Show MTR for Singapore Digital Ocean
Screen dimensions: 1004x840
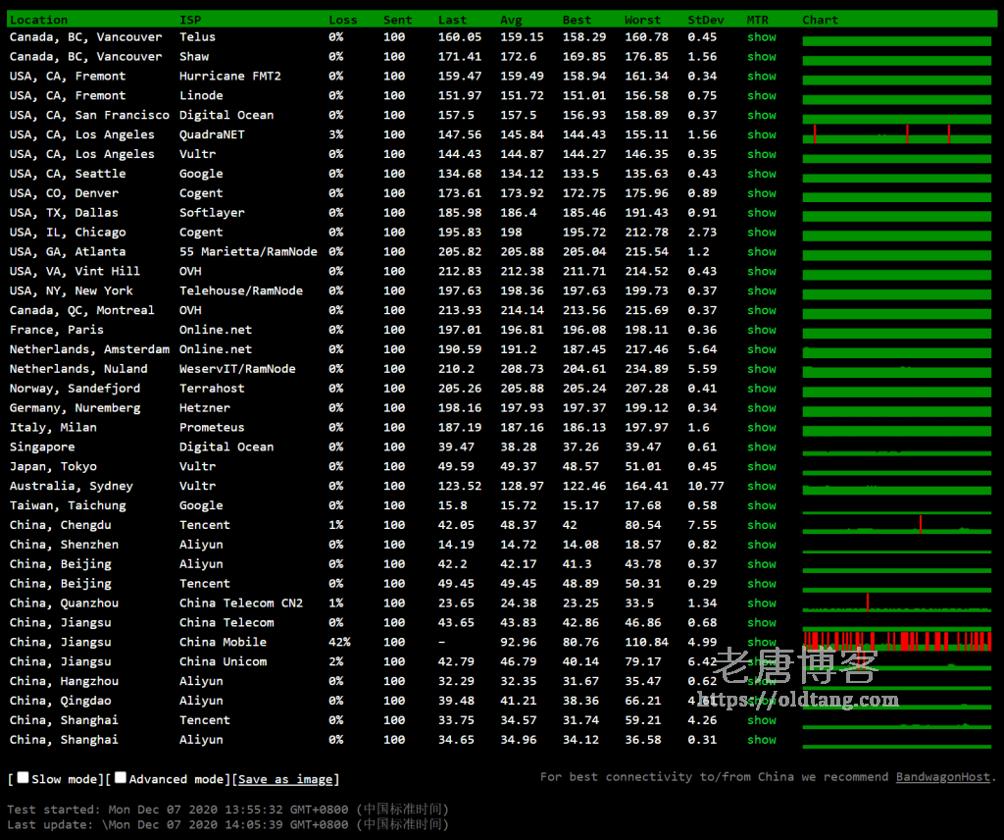coord(761,446)
